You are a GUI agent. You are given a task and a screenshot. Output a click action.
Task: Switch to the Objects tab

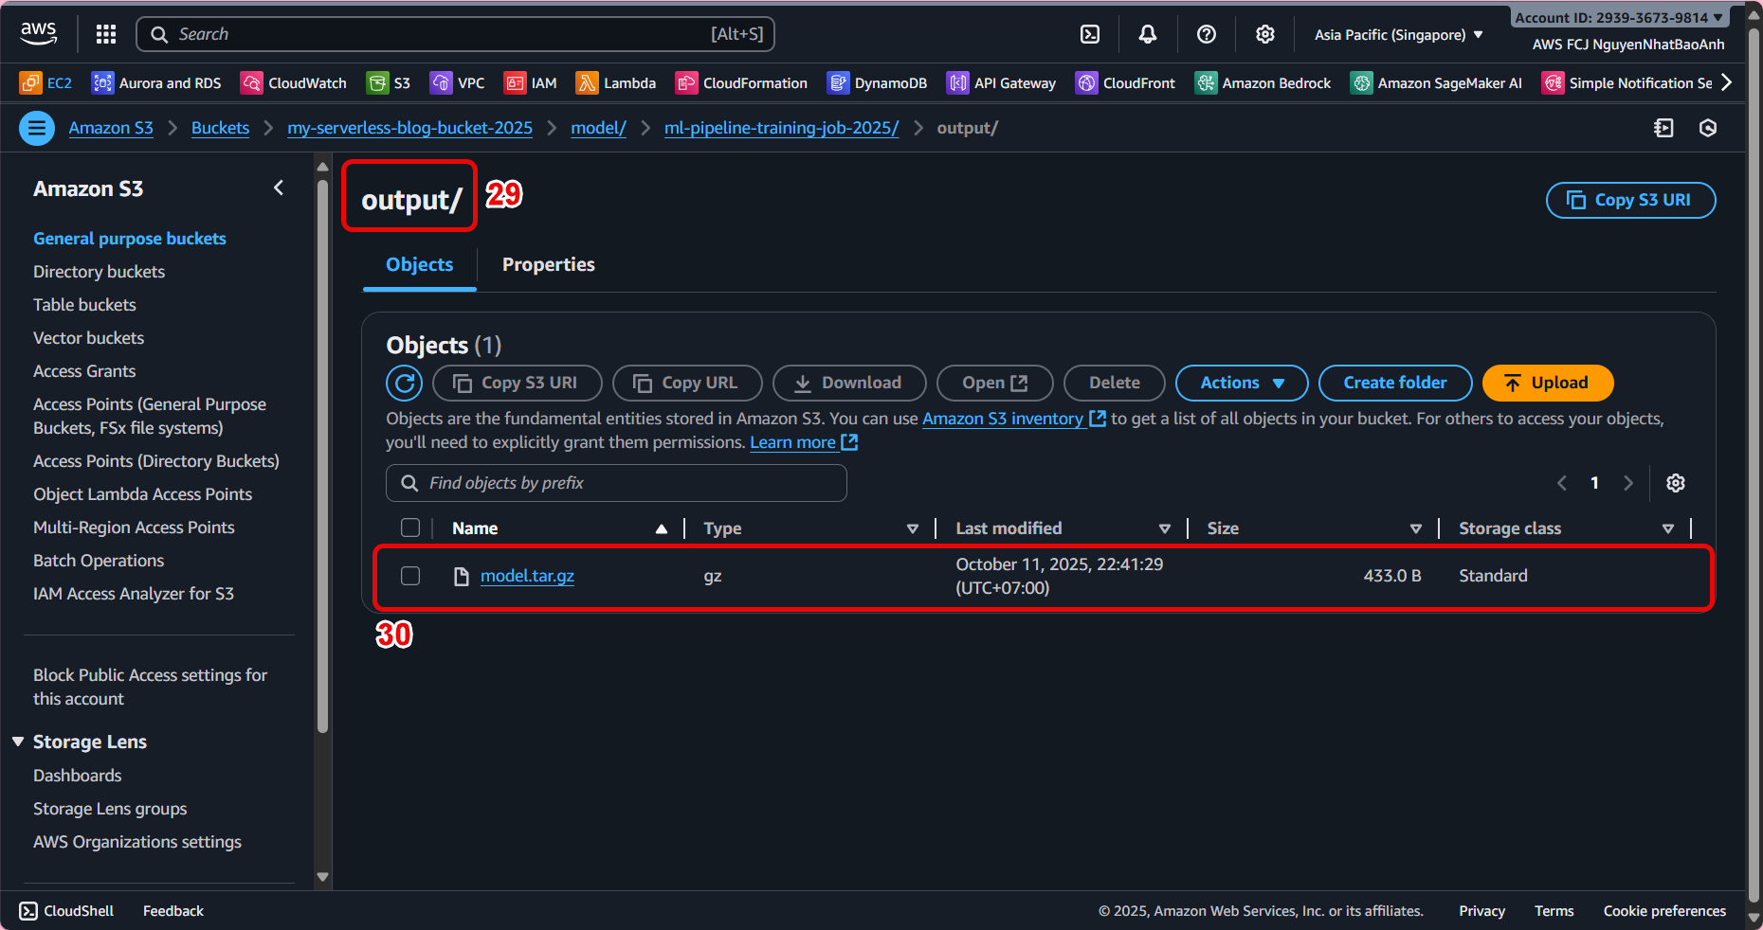click(420, 264)
